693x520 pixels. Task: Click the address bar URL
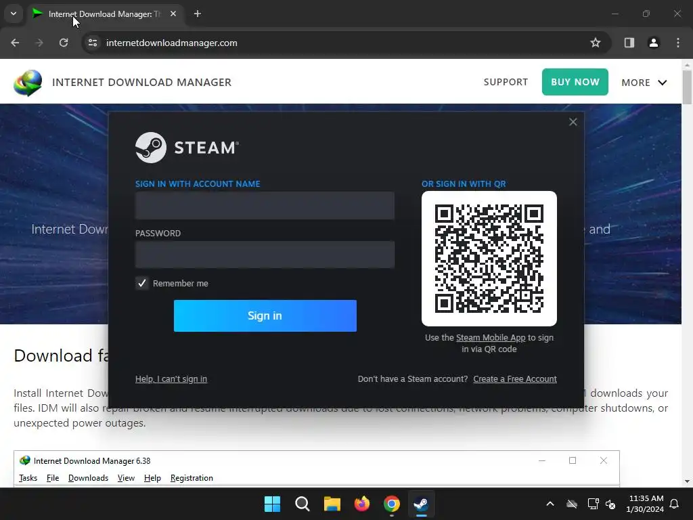(x=171, y=43)
